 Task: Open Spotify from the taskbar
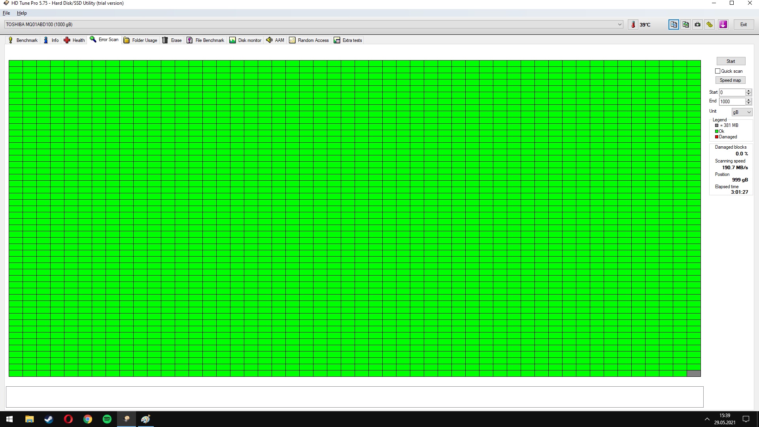pyautogui.click(x=107, y=419)
